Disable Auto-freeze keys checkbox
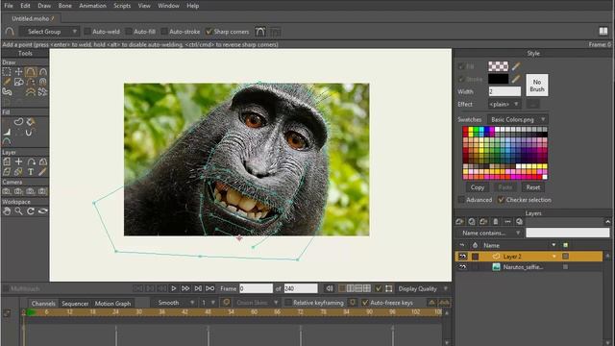The width and height of the screenshot is (615, 346). [365, 303]
